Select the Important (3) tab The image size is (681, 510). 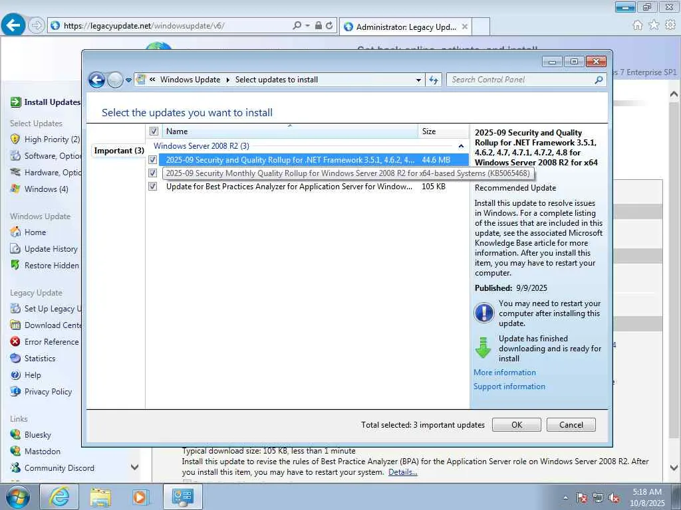coord(119,151)
